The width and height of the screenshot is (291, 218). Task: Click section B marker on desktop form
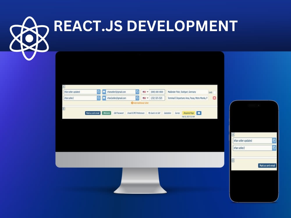tap(64, 109)
